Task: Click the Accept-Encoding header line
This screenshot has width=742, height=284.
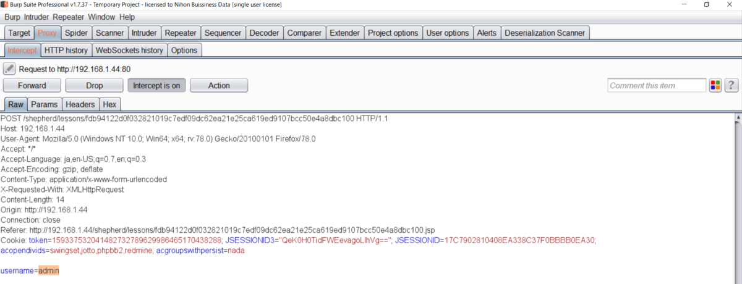Action: click(x=52, y=169)
